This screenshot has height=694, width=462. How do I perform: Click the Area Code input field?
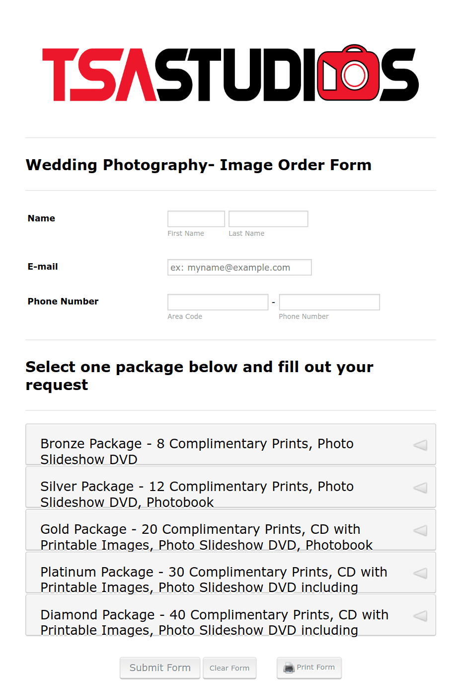coord(218,301)
